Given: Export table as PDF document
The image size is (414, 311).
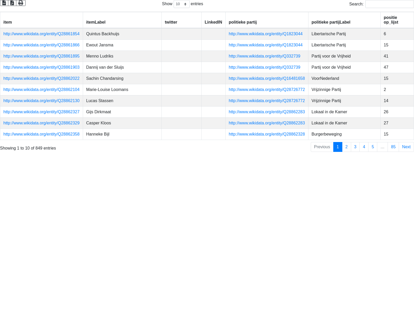Looking at the screenshot, I should pos(12,3).
